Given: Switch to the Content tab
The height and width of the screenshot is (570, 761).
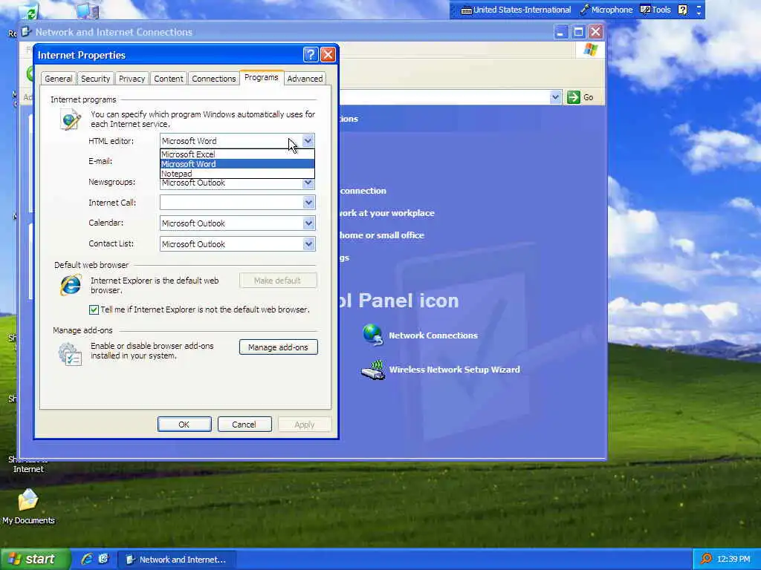Looking at the screenshot, I should (169, 79).
